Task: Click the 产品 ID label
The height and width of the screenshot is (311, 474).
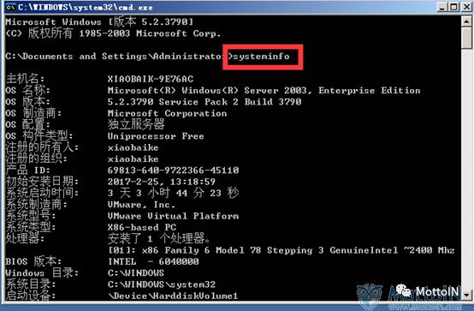Action: (28, 170)
